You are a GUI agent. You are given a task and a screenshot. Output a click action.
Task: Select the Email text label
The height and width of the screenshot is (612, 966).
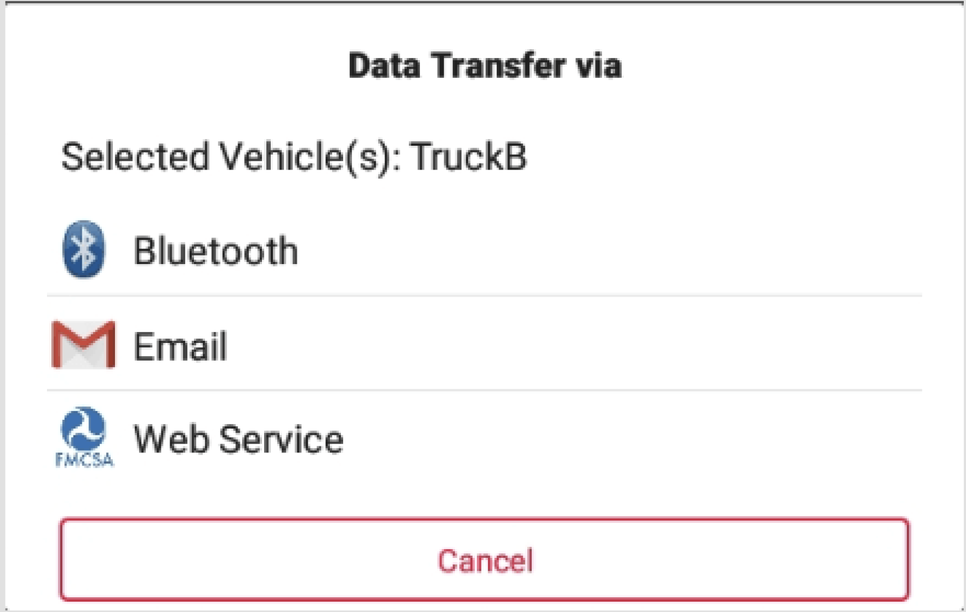point(180,346)
